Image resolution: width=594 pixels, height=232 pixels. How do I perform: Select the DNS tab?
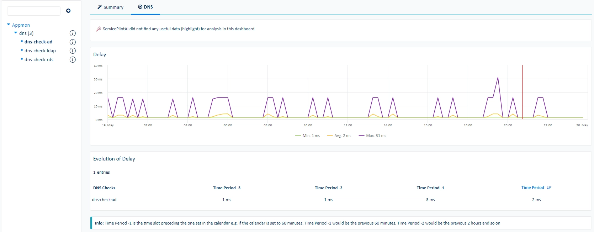click(x=145, y=7)
